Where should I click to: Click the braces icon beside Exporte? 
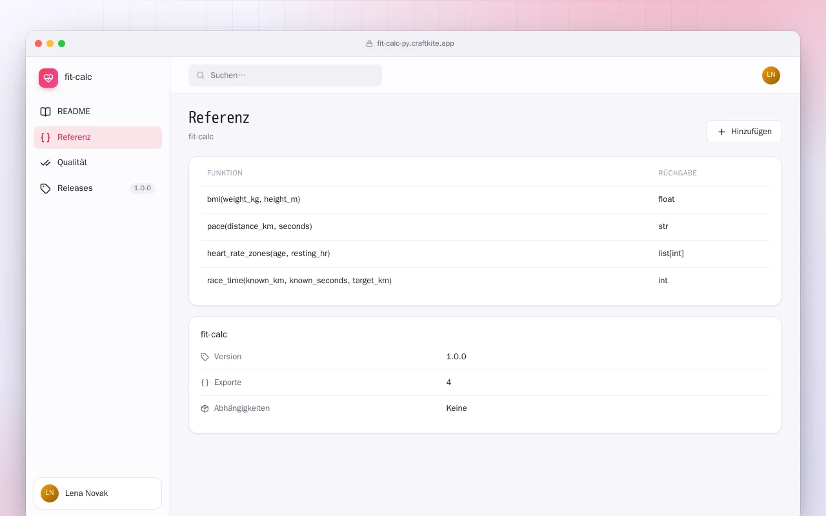click(205, 382)
